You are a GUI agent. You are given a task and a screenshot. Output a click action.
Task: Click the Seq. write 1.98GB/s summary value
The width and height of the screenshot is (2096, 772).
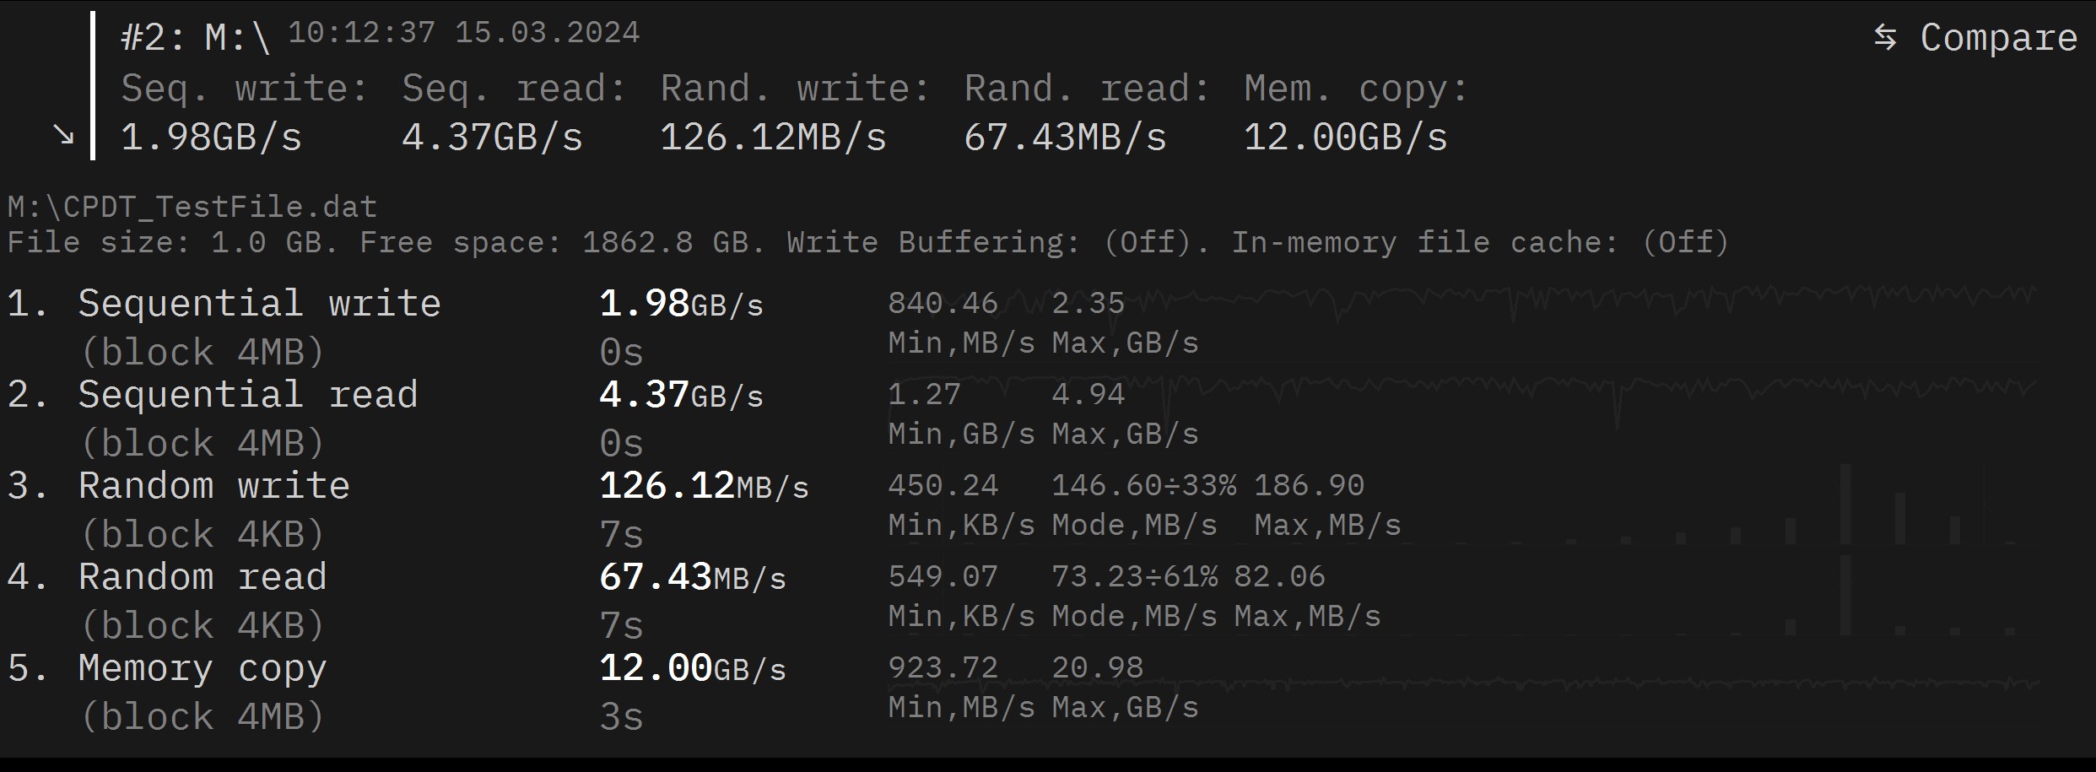pos(211,137)
